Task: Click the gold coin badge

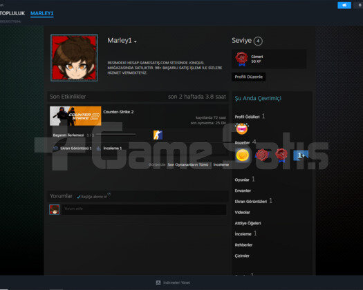Action: [x=242, y=155]
